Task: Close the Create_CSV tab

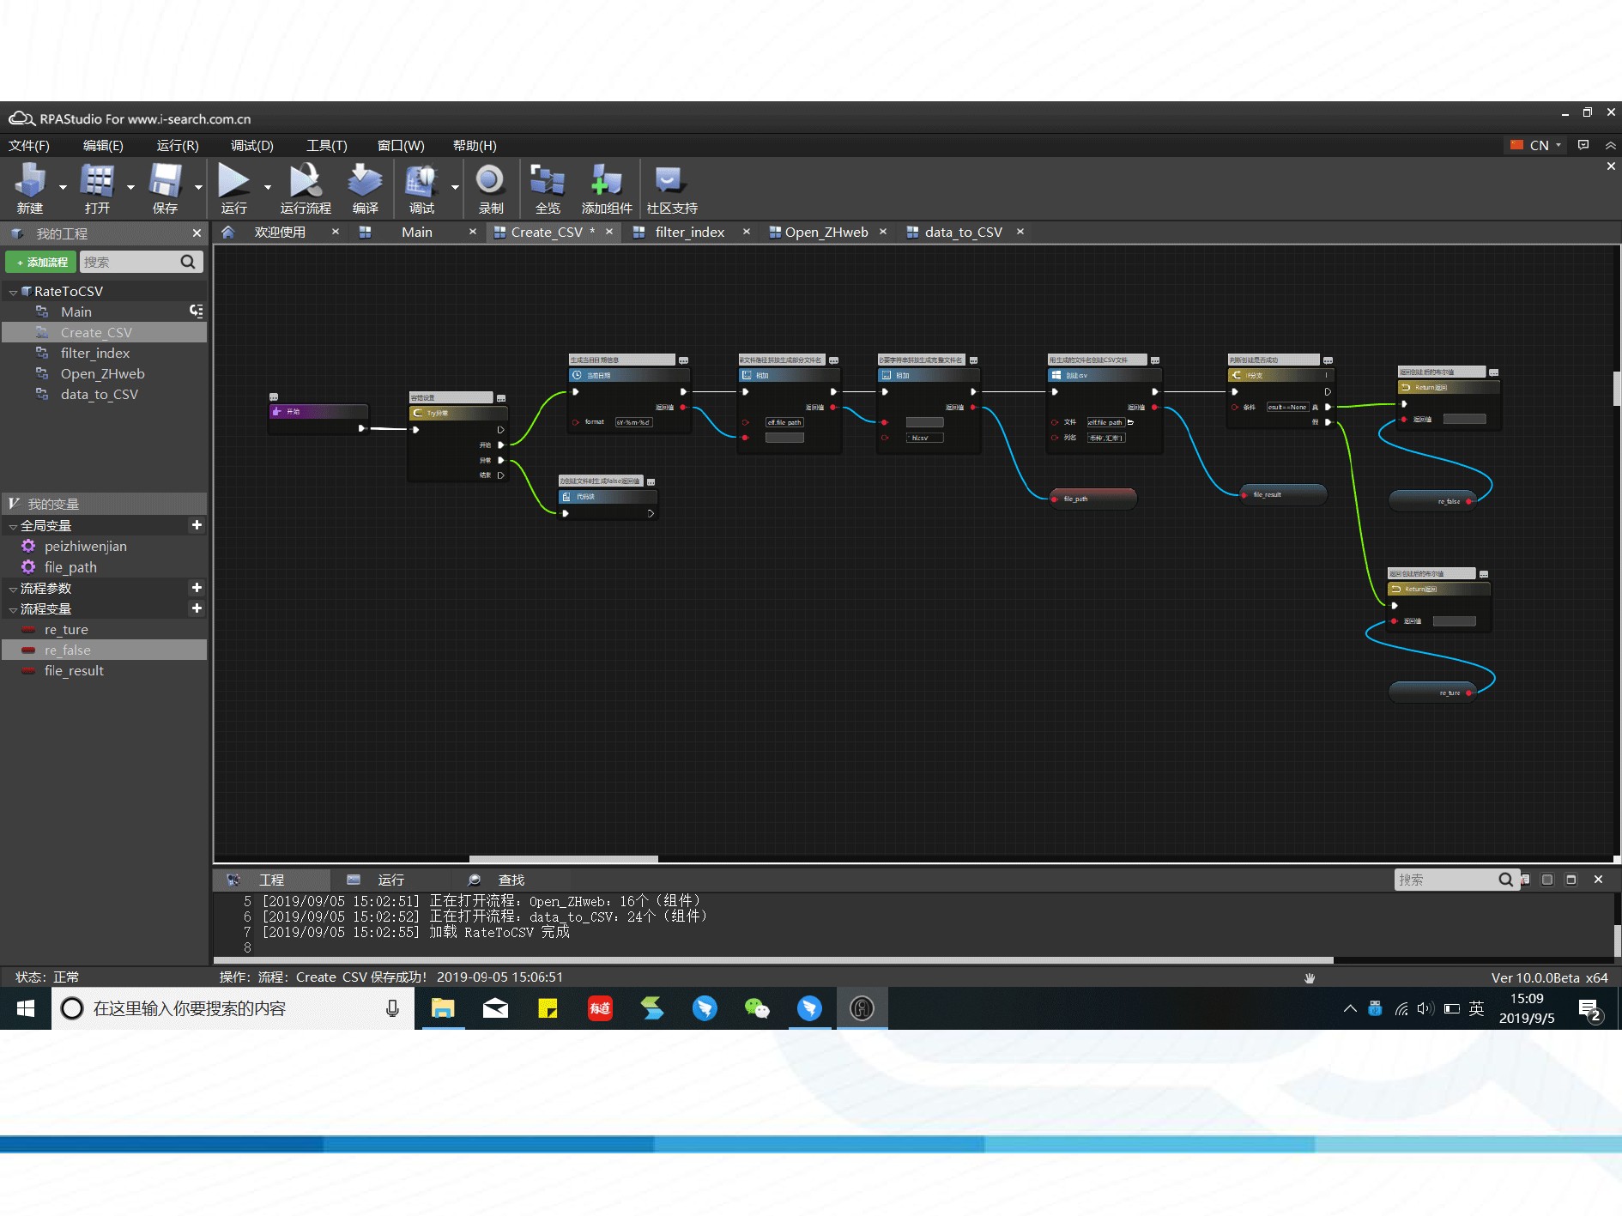Action: (609, 232)
